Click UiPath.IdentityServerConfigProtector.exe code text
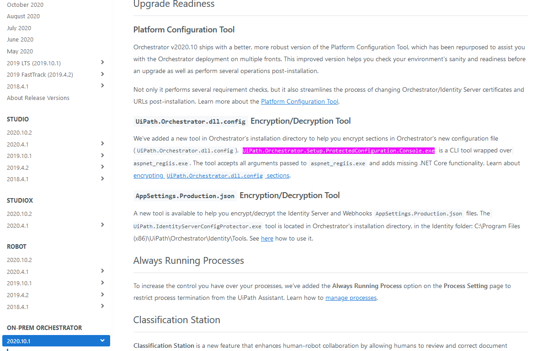 [197, 226]
